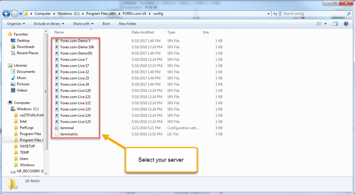355x194 pixels.
Task: Select Program Files (x86) in breadcrumb
Action: click(x=101, y=14)
